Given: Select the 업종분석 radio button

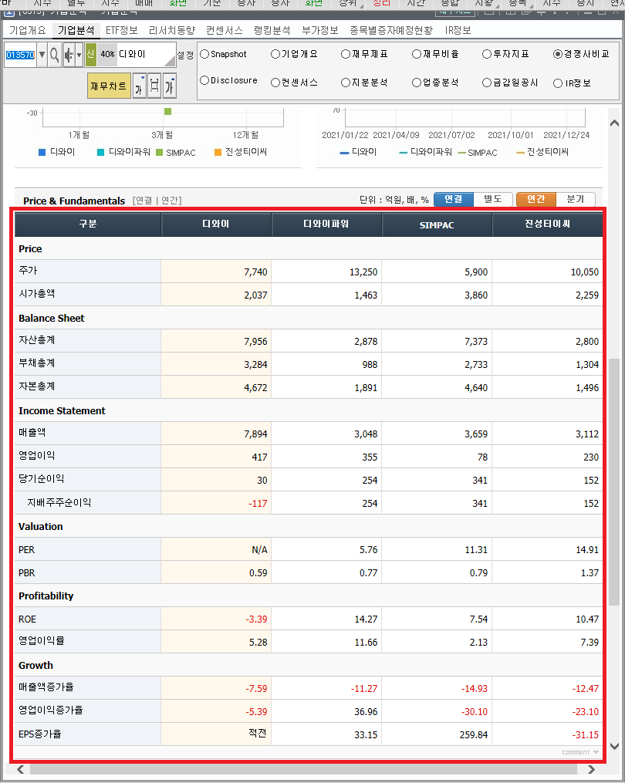Looking at the screenshot, I should 417,83.
